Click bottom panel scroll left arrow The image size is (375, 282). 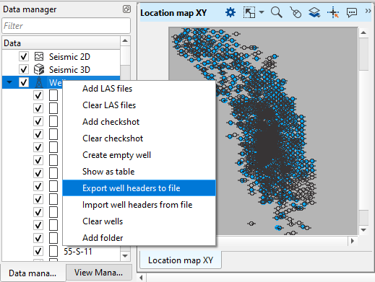click(142, 278)
